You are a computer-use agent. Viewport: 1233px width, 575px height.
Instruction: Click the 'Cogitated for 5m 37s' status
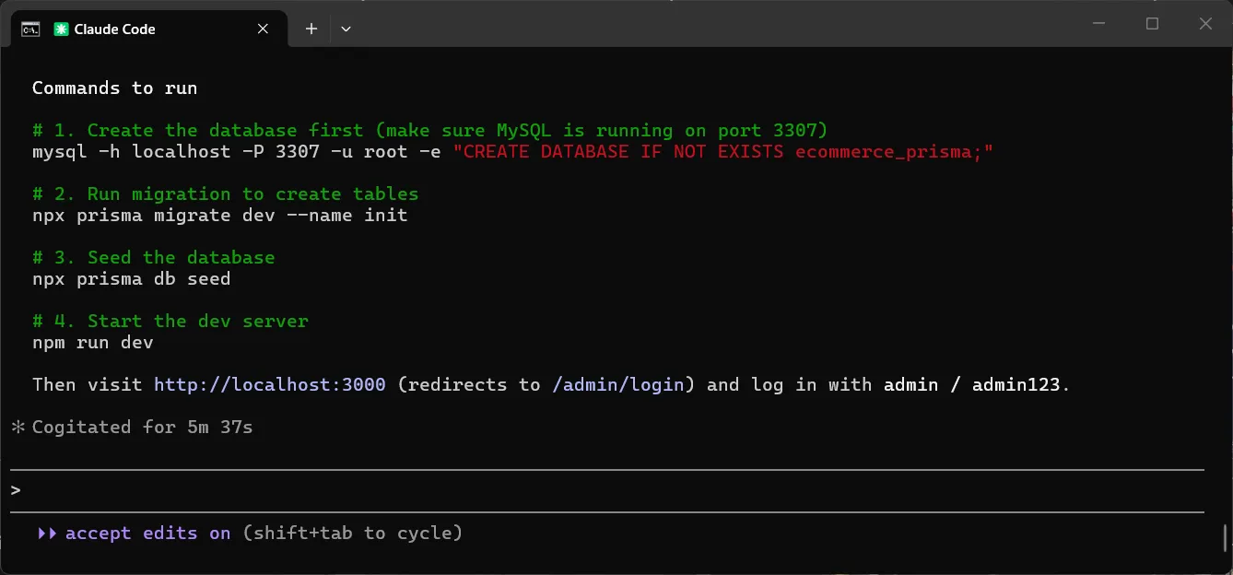pyautogui.click(x=143, y=427)
